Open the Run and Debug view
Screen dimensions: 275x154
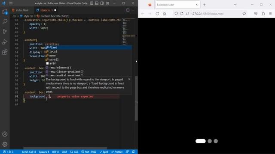pos(5,42)
